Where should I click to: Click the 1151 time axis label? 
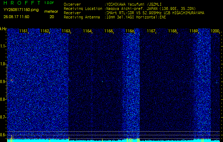(23, 31)
